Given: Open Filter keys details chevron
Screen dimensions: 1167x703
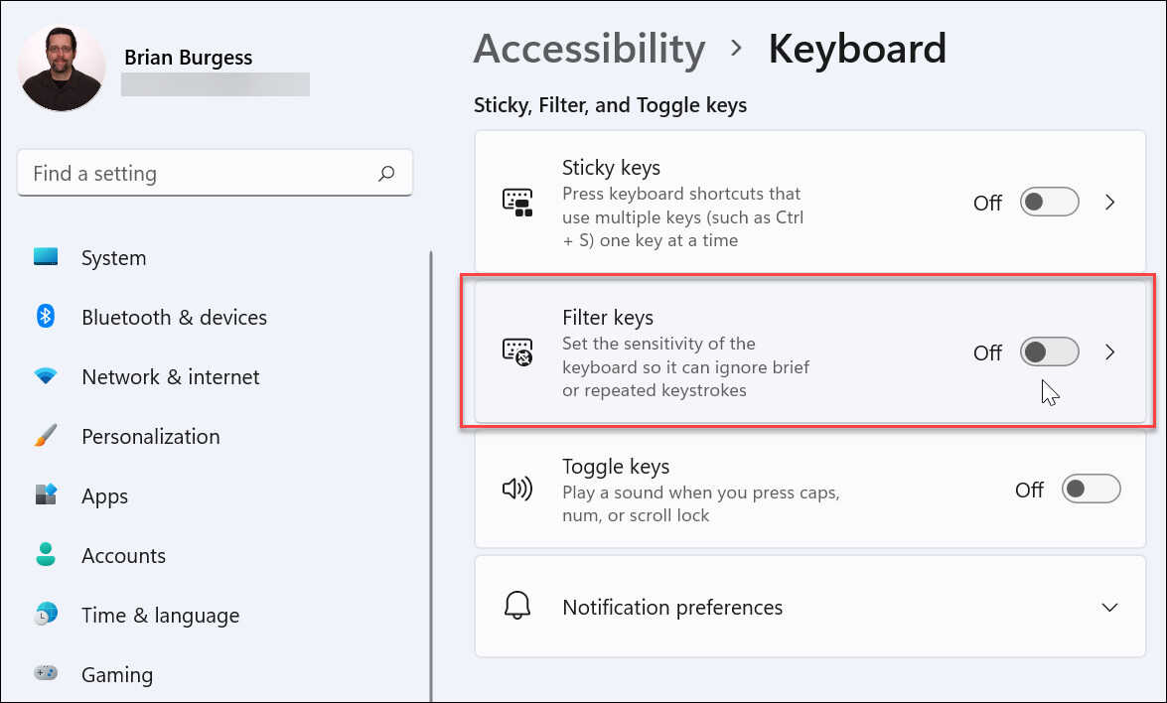Looking at the screenshot, I should pos(1110,351).
